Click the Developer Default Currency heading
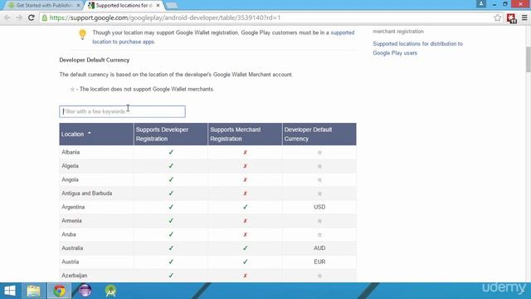531x299 pixels. (x=95, y=60)
